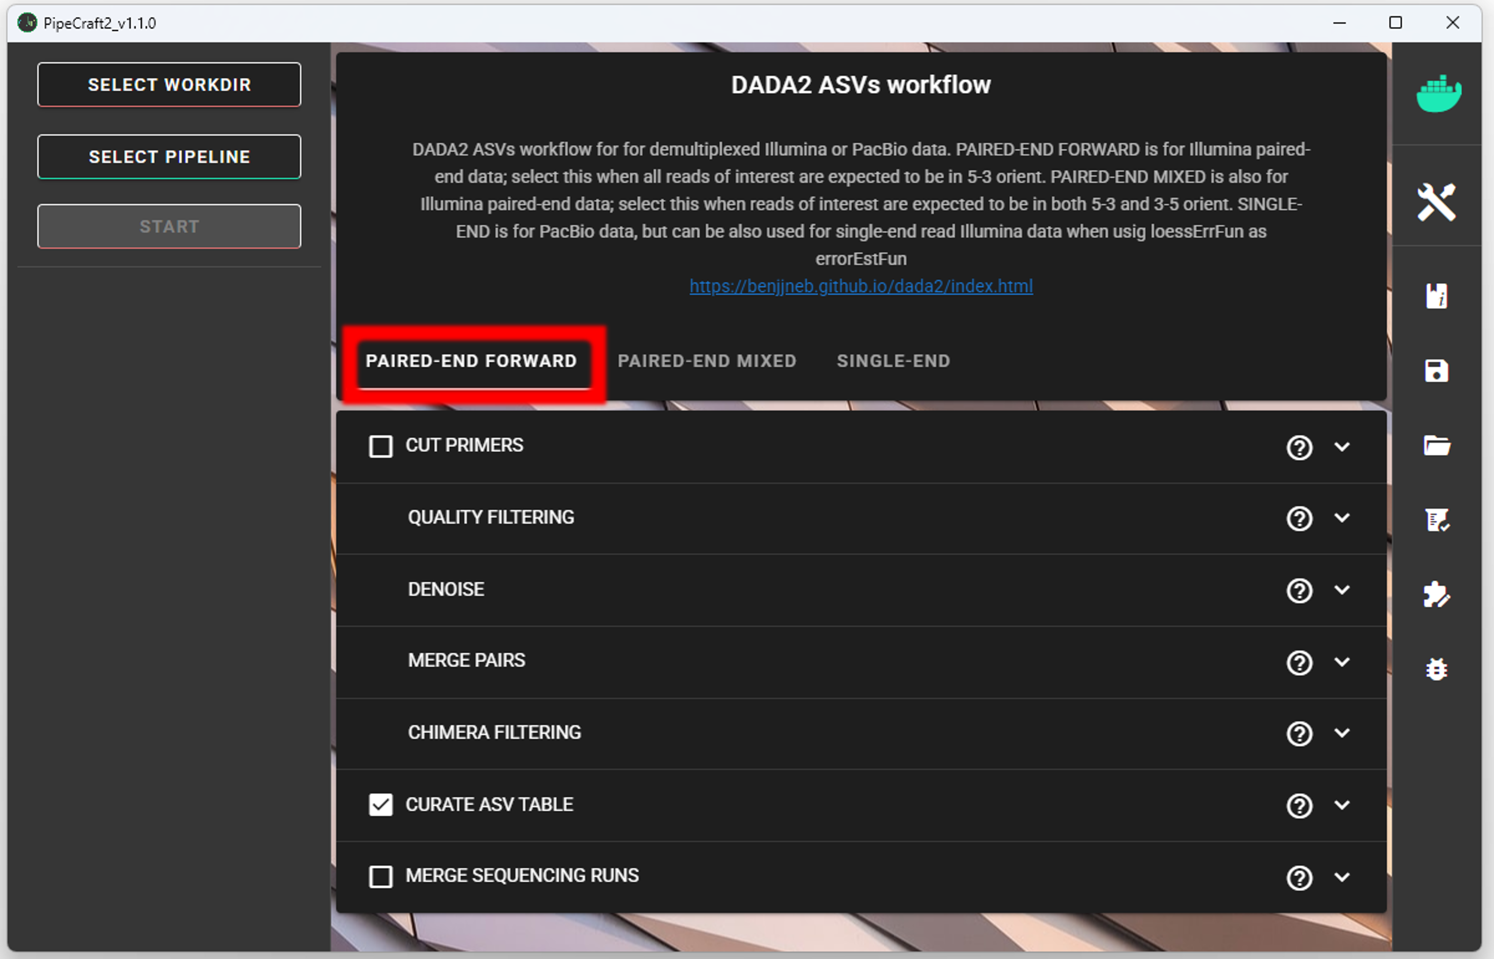1494x959 pixels.
Task: Expand the MERGE PAIRS chevron
Action: click(1342, 661)
